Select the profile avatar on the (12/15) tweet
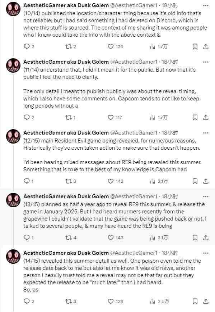This screenshot has height=312, width=215. (x=13, y=137)
